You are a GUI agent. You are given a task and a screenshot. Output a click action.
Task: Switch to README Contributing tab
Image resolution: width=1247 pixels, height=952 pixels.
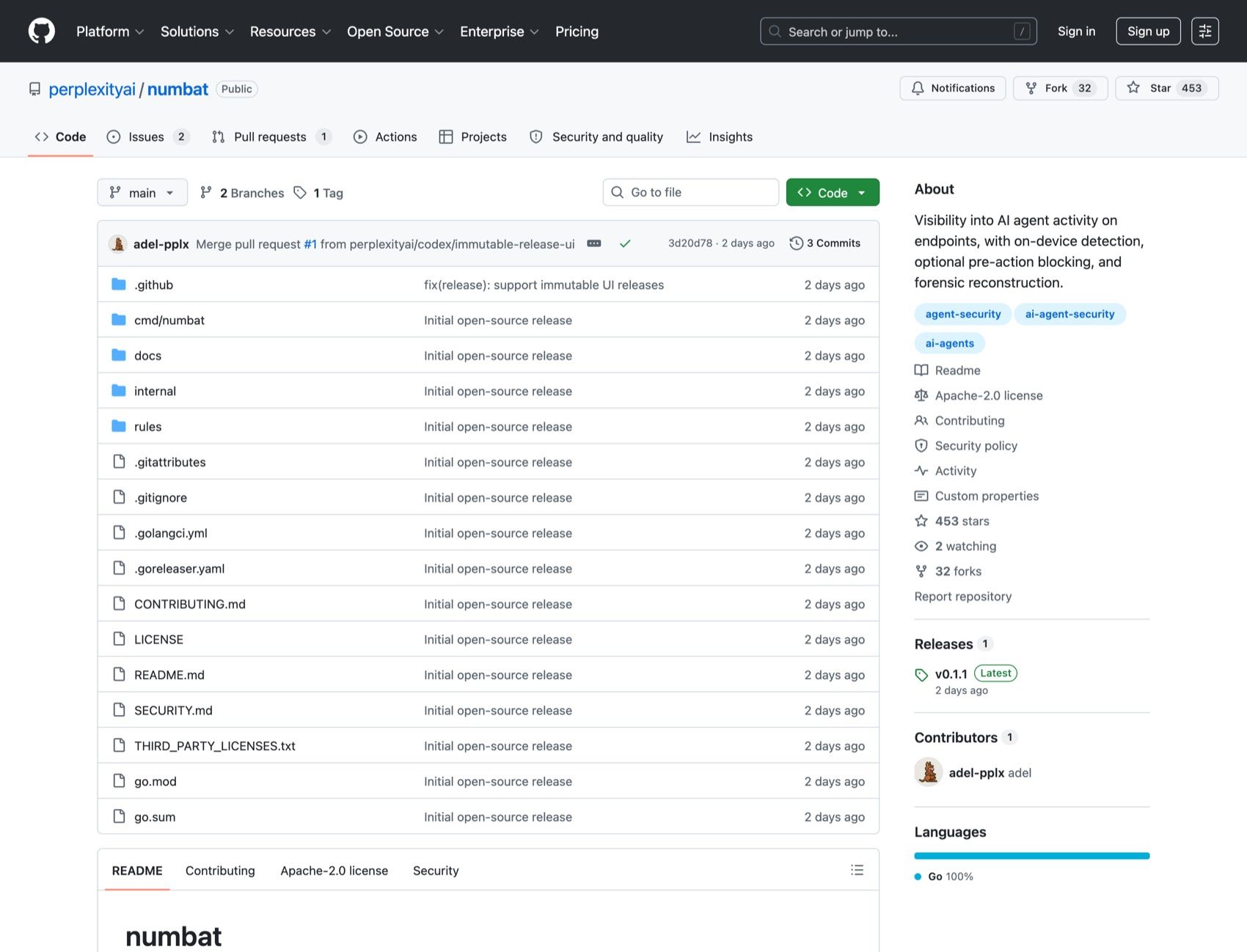pyautogui.click(x=220, y=871)
